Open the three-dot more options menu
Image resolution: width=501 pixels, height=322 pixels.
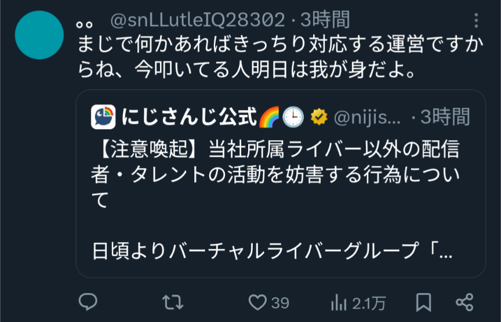click(x=476, y=20)
